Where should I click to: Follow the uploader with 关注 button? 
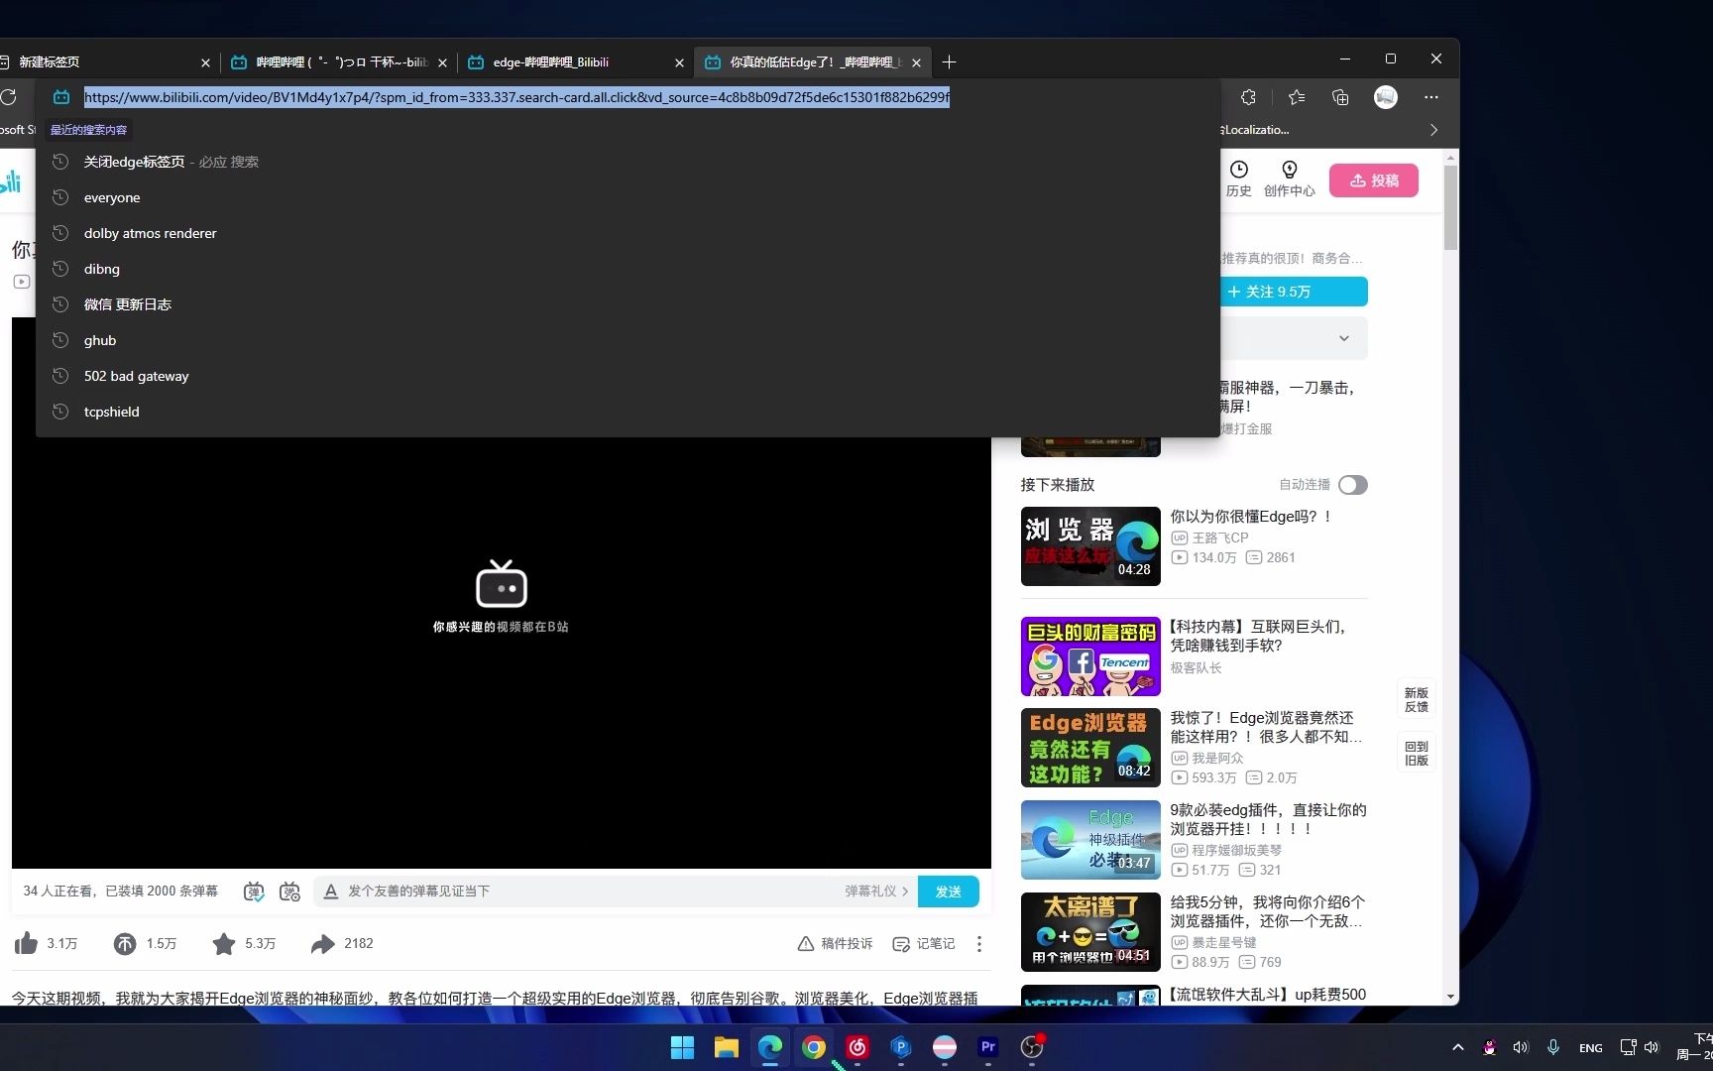tap(1293, 292)
